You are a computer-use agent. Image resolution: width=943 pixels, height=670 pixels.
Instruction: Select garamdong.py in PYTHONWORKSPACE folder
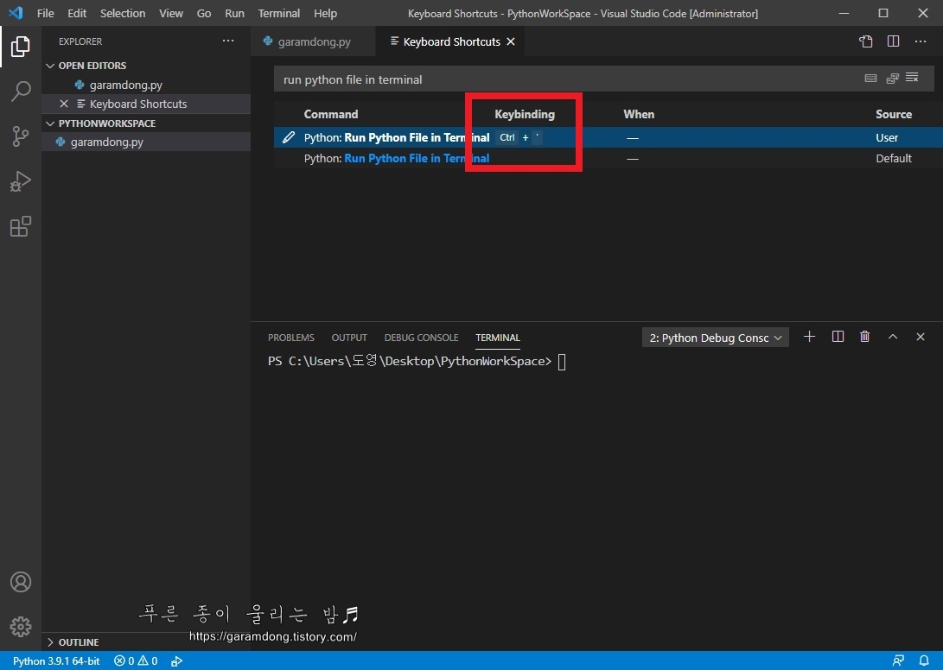pos(145,142)
